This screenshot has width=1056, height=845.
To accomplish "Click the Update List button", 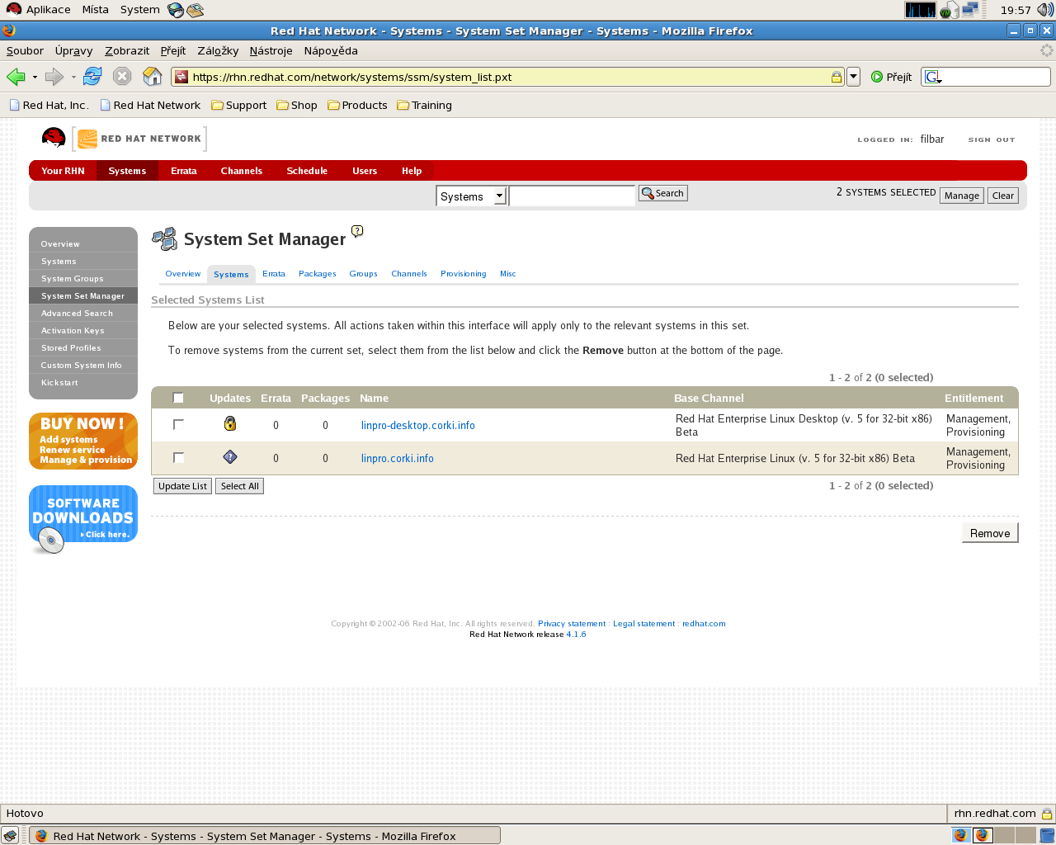I will [182, 486].
